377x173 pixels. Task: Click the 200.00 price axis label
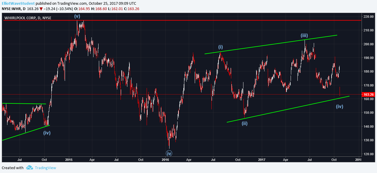pos(369,44)
